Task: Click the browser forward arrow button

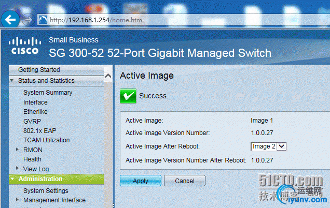Action: click(x=29, y=20)
